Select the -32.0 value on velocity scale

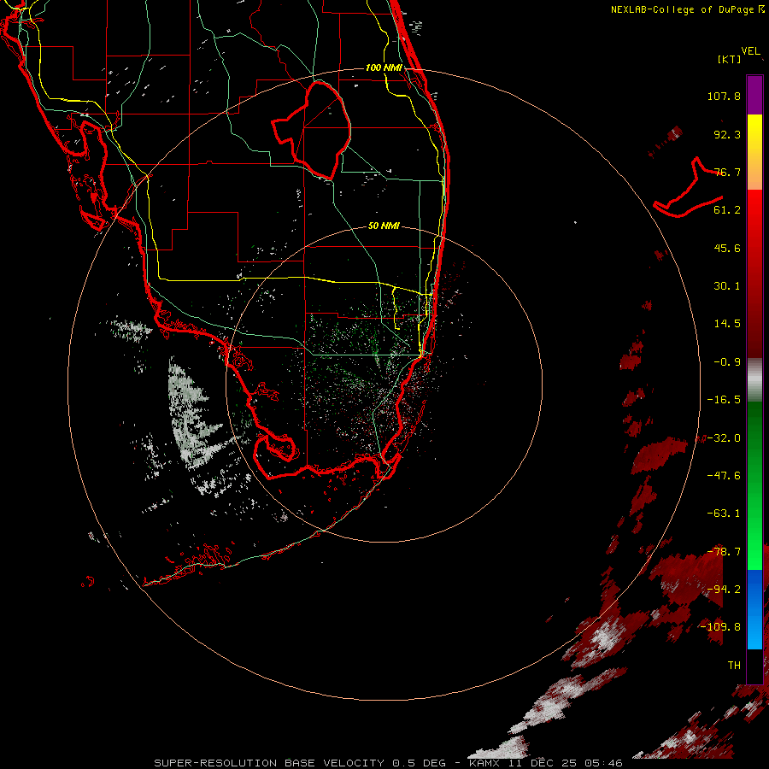pyautogui.click(x=724, y=438)
